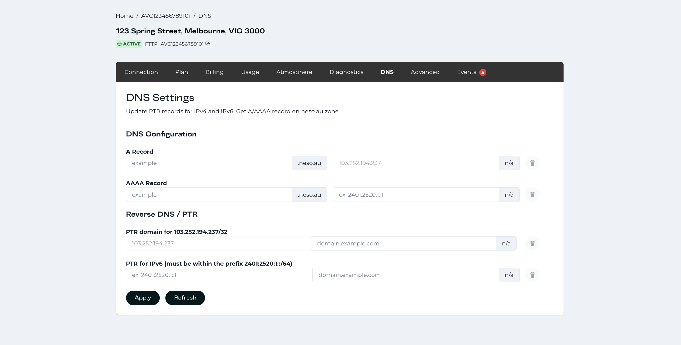This screenshot has height=345, width=681.
Task: Copy the AVC123456789101 service ID
Action: [208, 44]
